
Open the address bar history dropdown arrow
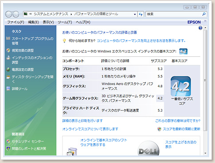click(135, 14)
